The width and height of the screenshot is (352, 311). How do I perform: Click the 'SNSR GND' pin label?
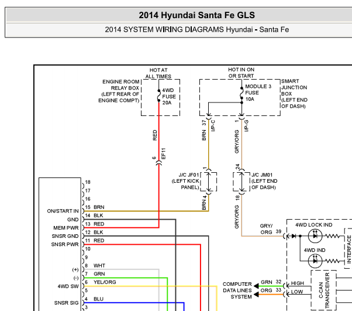pyautogui.click(x=65, y=236)
